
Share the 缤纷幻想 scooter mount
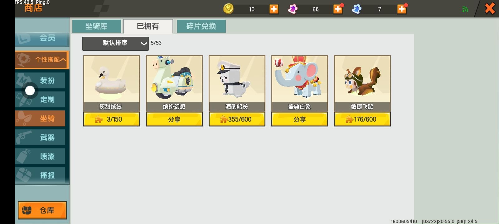[174, 119]
